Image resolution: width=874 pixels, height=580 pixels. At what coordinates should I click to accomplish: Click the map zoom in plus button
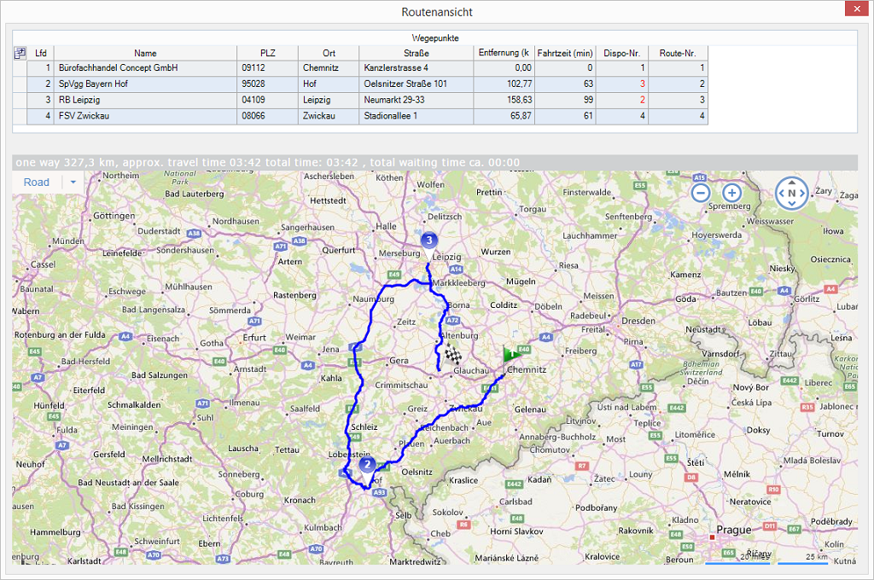731,193
